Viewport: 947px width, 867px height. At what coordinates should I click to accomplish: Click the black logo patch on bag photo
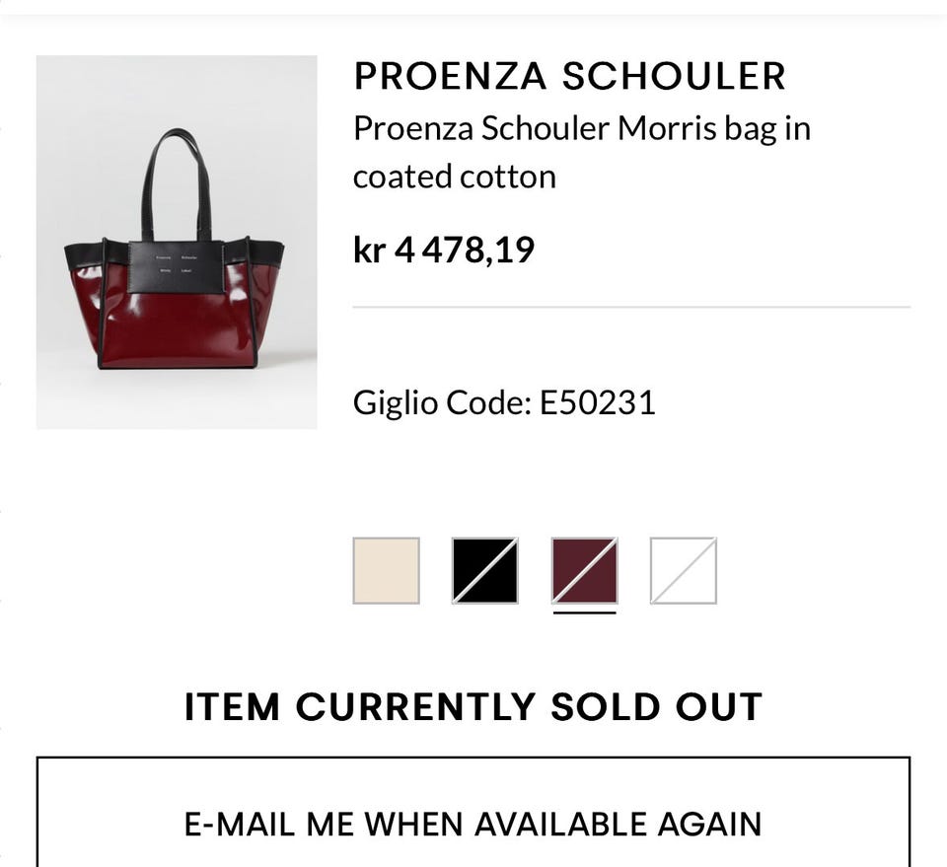coord(177,265)
